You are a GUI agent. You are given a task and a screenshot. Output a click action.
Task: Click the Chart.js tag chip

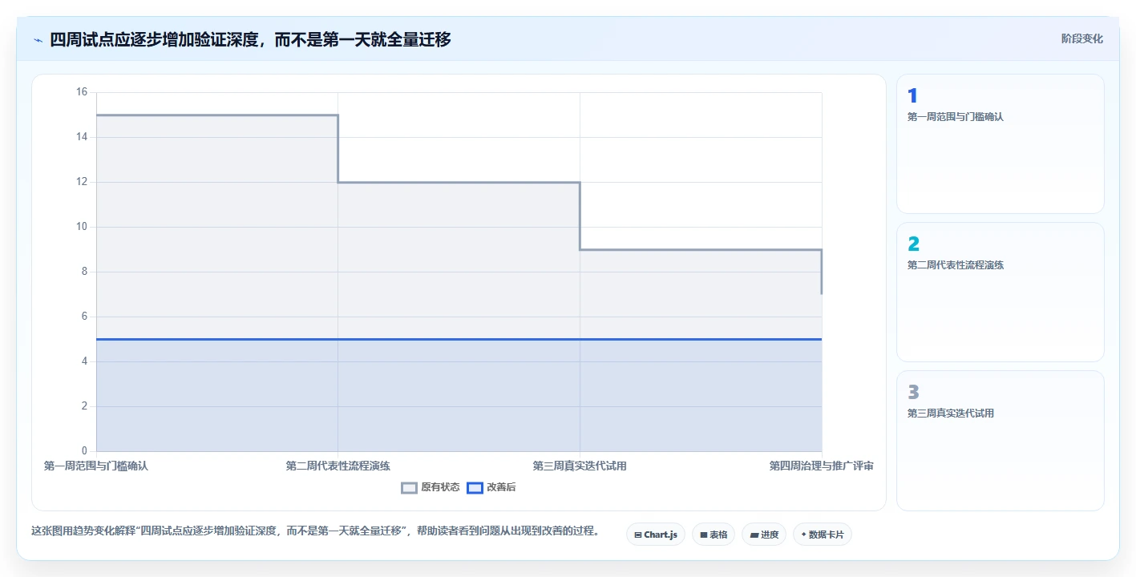(656, 535)
